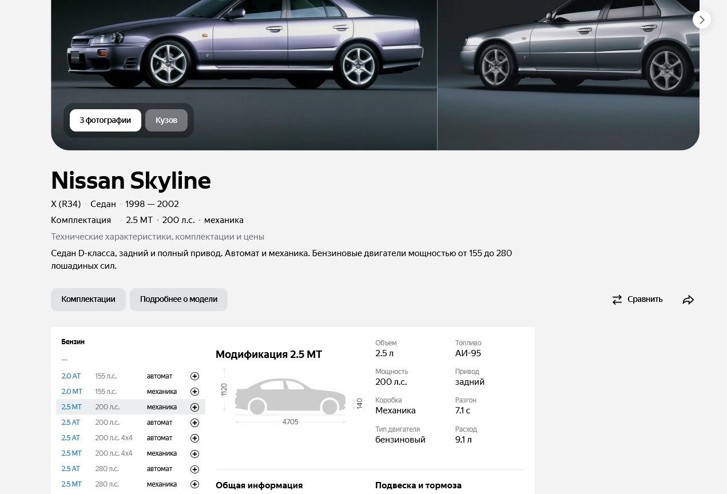Click the Модификация 2.5 MT heading

click(x=269, y=354)
